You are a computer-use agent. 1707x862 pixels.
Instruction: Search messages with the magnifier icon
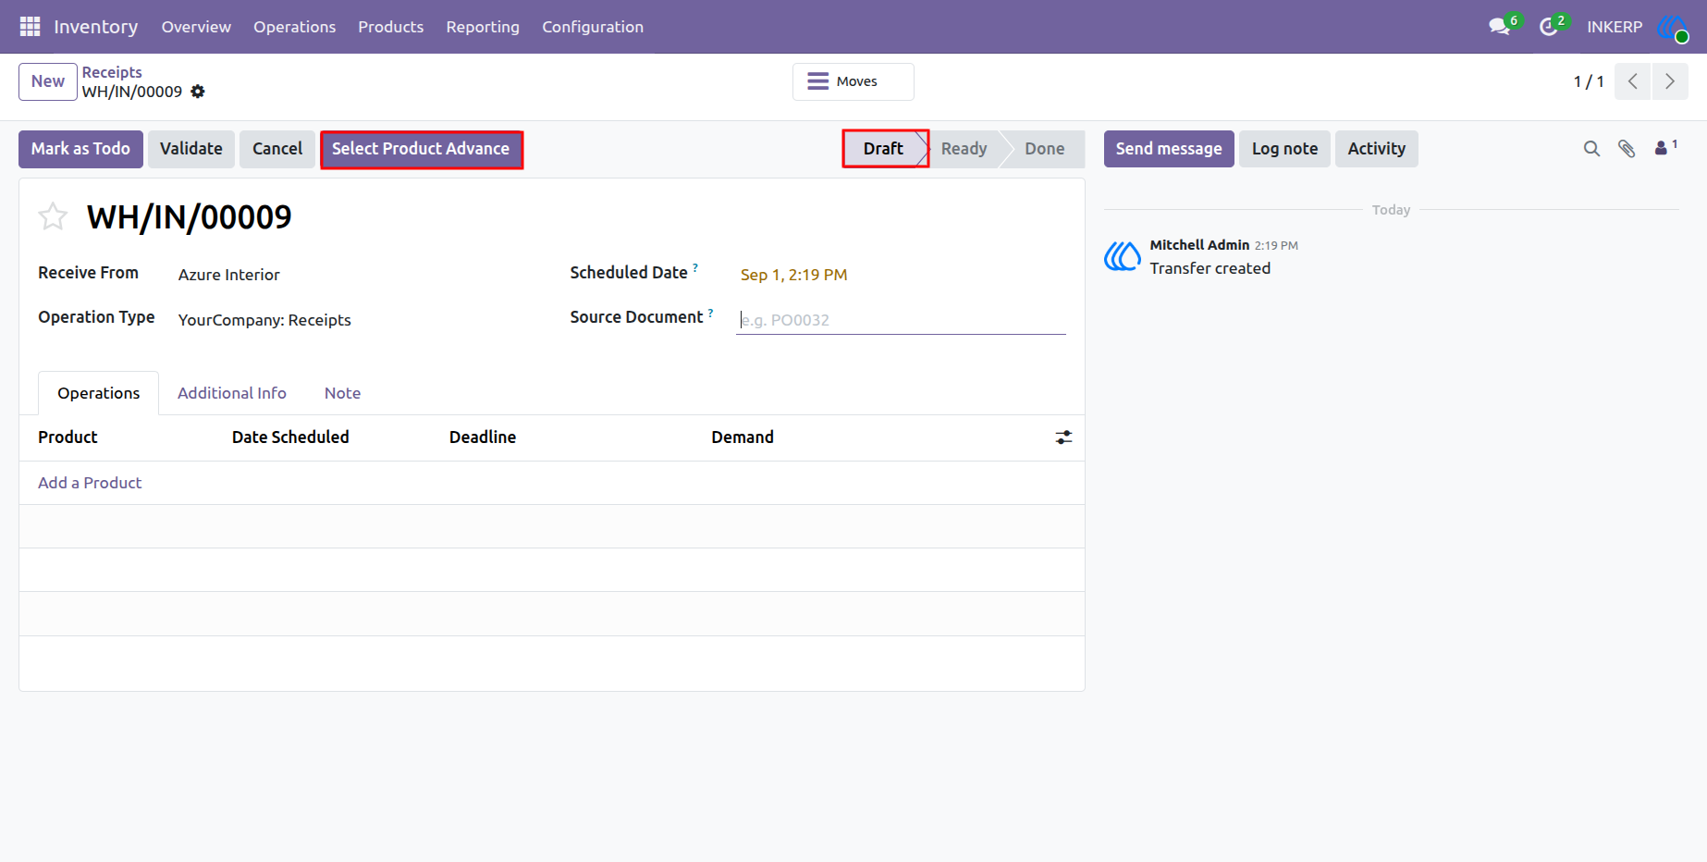point(1591,149)
